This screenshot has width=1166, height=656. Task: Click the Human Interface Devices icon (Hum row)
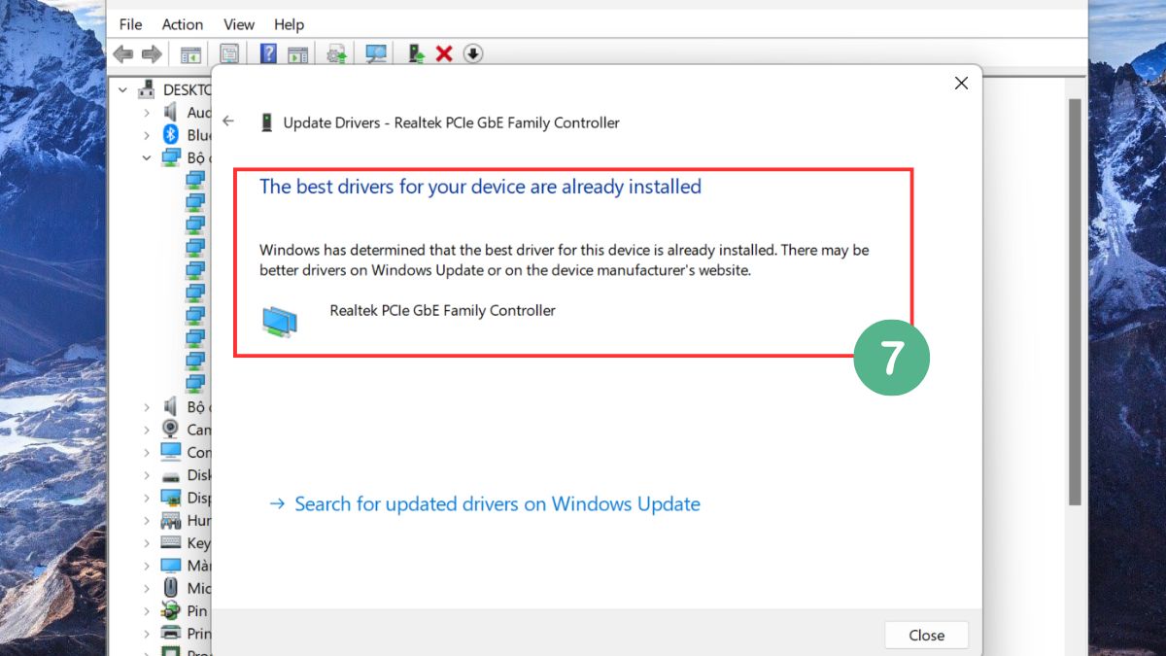click(x=171, y=521)
